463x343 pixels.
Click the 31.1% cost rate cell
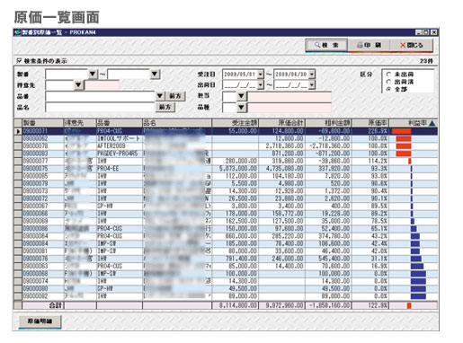click(370, 259)
